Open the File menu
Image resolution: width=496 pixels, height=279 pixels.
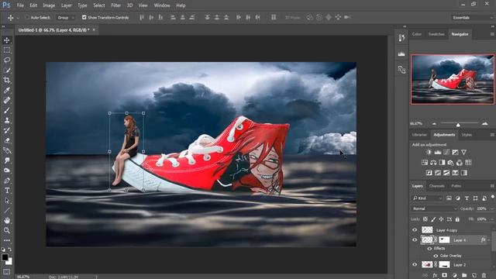[20, 5]
